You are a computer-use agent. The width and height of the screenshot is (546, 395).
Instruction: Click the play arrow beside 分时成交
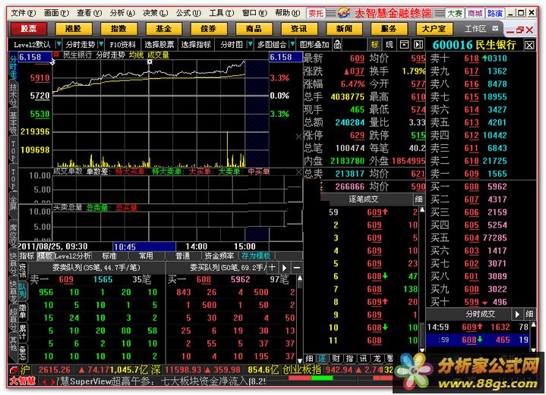pyautogui.click(x=517, y=314)
